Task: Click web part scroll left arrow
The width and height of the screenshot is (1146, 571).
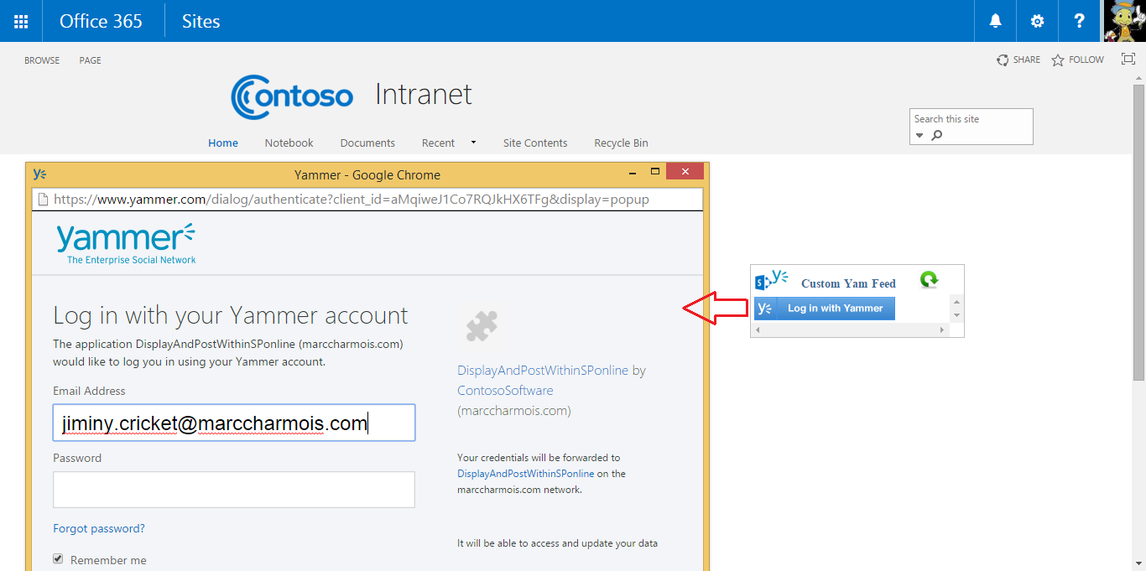Action: [758, 330]
